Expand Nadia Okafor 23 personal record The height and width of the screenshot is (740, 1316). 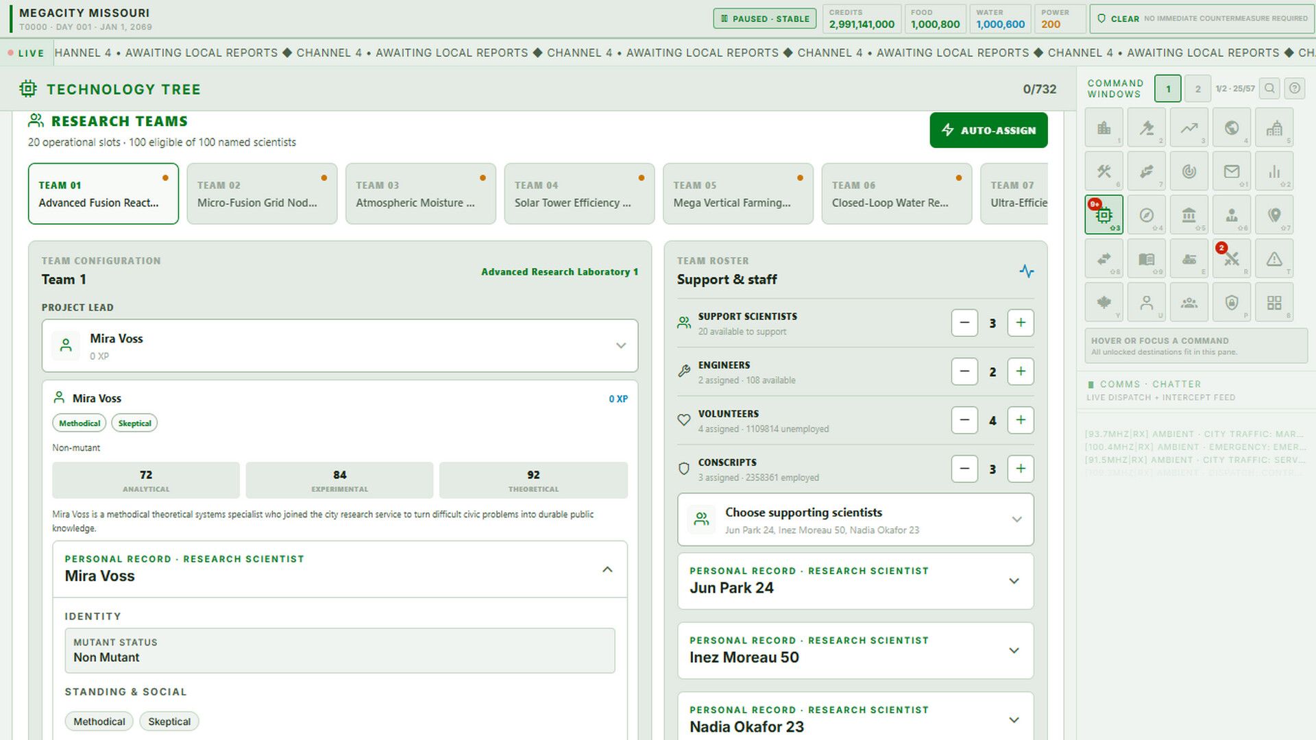(855, 717)
